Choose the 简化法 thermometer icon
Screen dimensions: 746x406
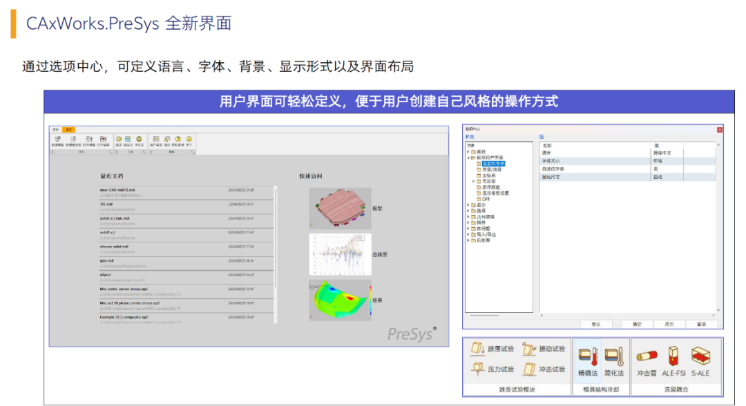point(614,356)
